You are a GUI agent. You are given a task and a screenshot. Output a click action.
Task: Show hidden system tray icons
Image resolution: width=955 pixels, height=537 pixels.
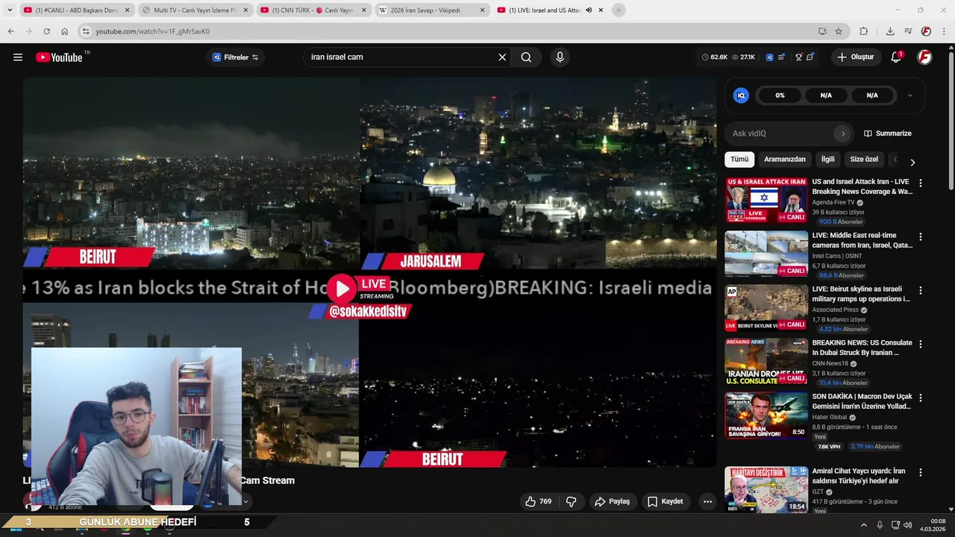coord(864,525)
